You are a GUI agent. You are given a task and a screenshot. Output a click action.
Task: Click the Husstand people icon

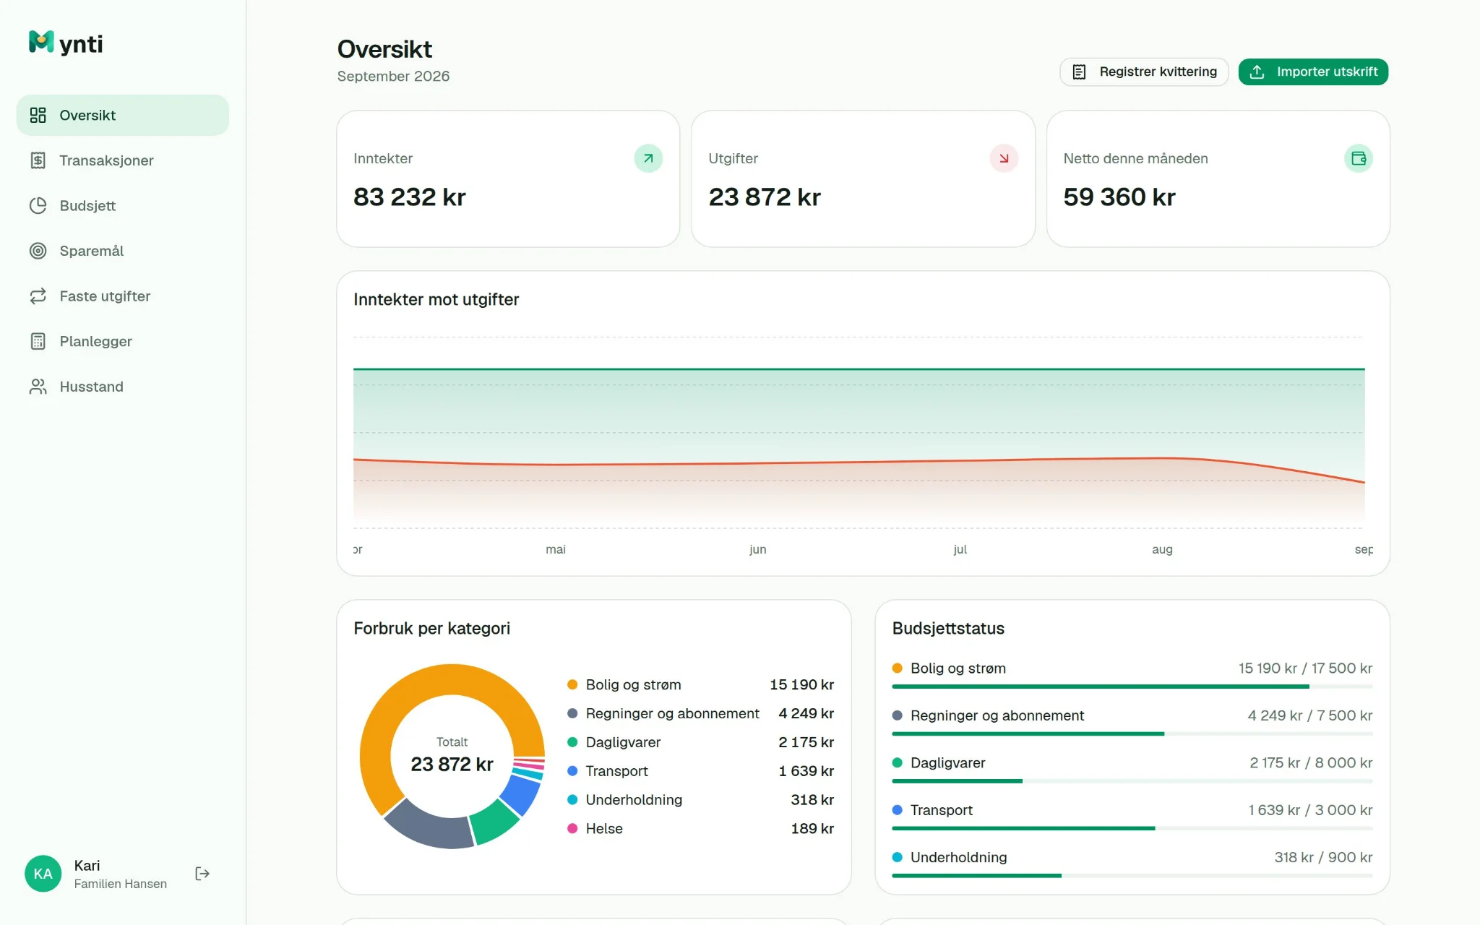click(38, 387)
